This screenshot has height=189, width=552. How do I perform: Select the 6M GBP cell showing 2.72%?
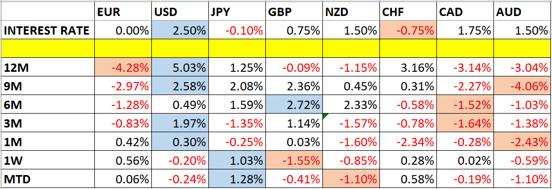tap(294, 104)
